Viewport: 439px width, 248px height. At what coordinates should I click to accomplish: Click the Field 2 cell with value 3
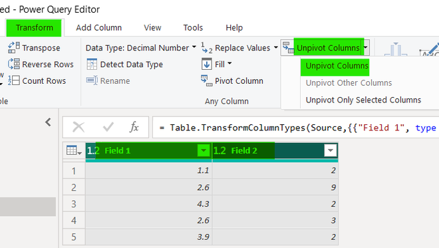point(275,220)
